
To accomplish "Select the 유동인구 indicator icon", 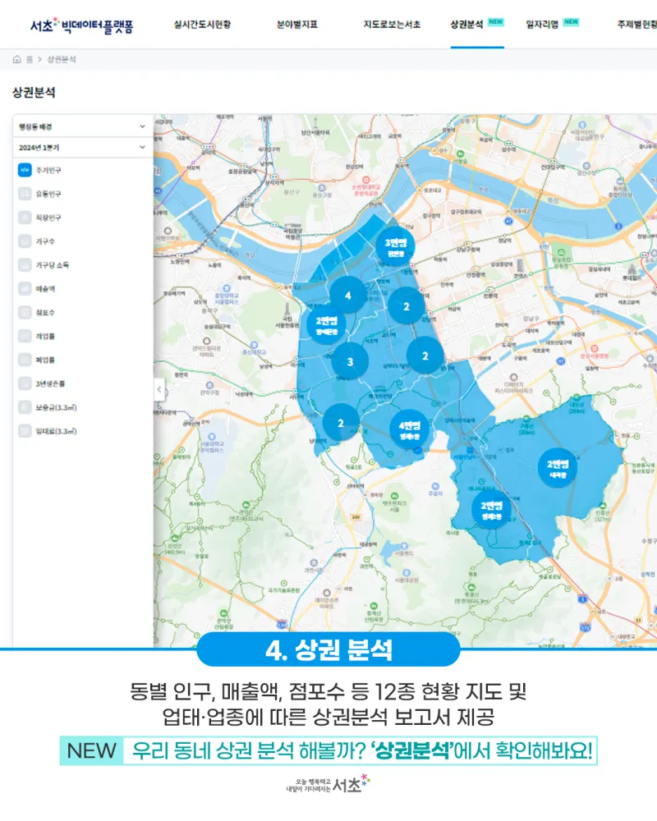I will coord(25,195).
